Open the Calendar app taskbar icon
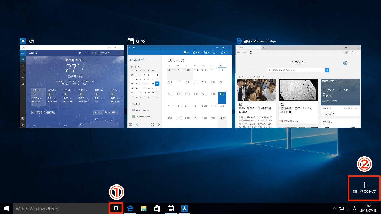The height and width of the screenshot is (214, 381). pos(171,208)
